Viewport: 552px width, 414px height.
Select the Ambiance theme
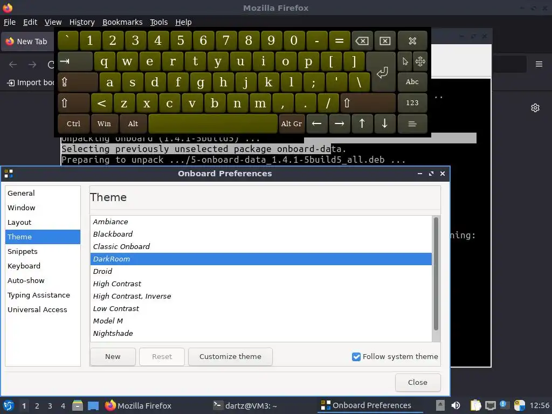coord(261,222)
